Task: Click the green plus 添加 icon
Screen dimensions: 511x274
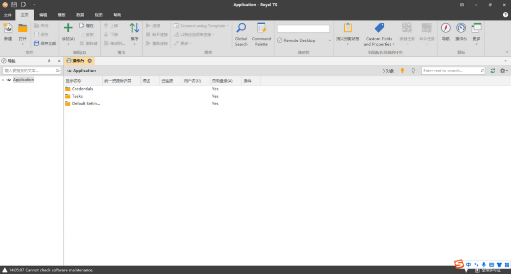Action: pyautogui.click(x=68, y=28)
